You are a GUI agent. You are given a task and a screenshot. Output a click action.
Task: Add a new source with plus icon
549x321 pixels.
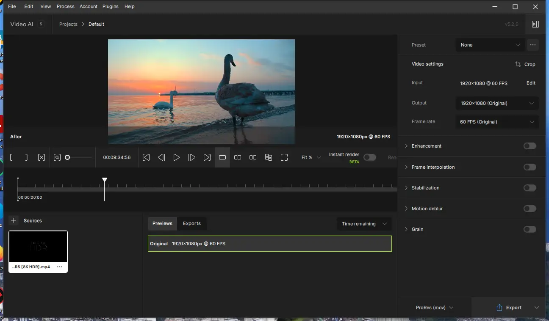click(14, 220)
